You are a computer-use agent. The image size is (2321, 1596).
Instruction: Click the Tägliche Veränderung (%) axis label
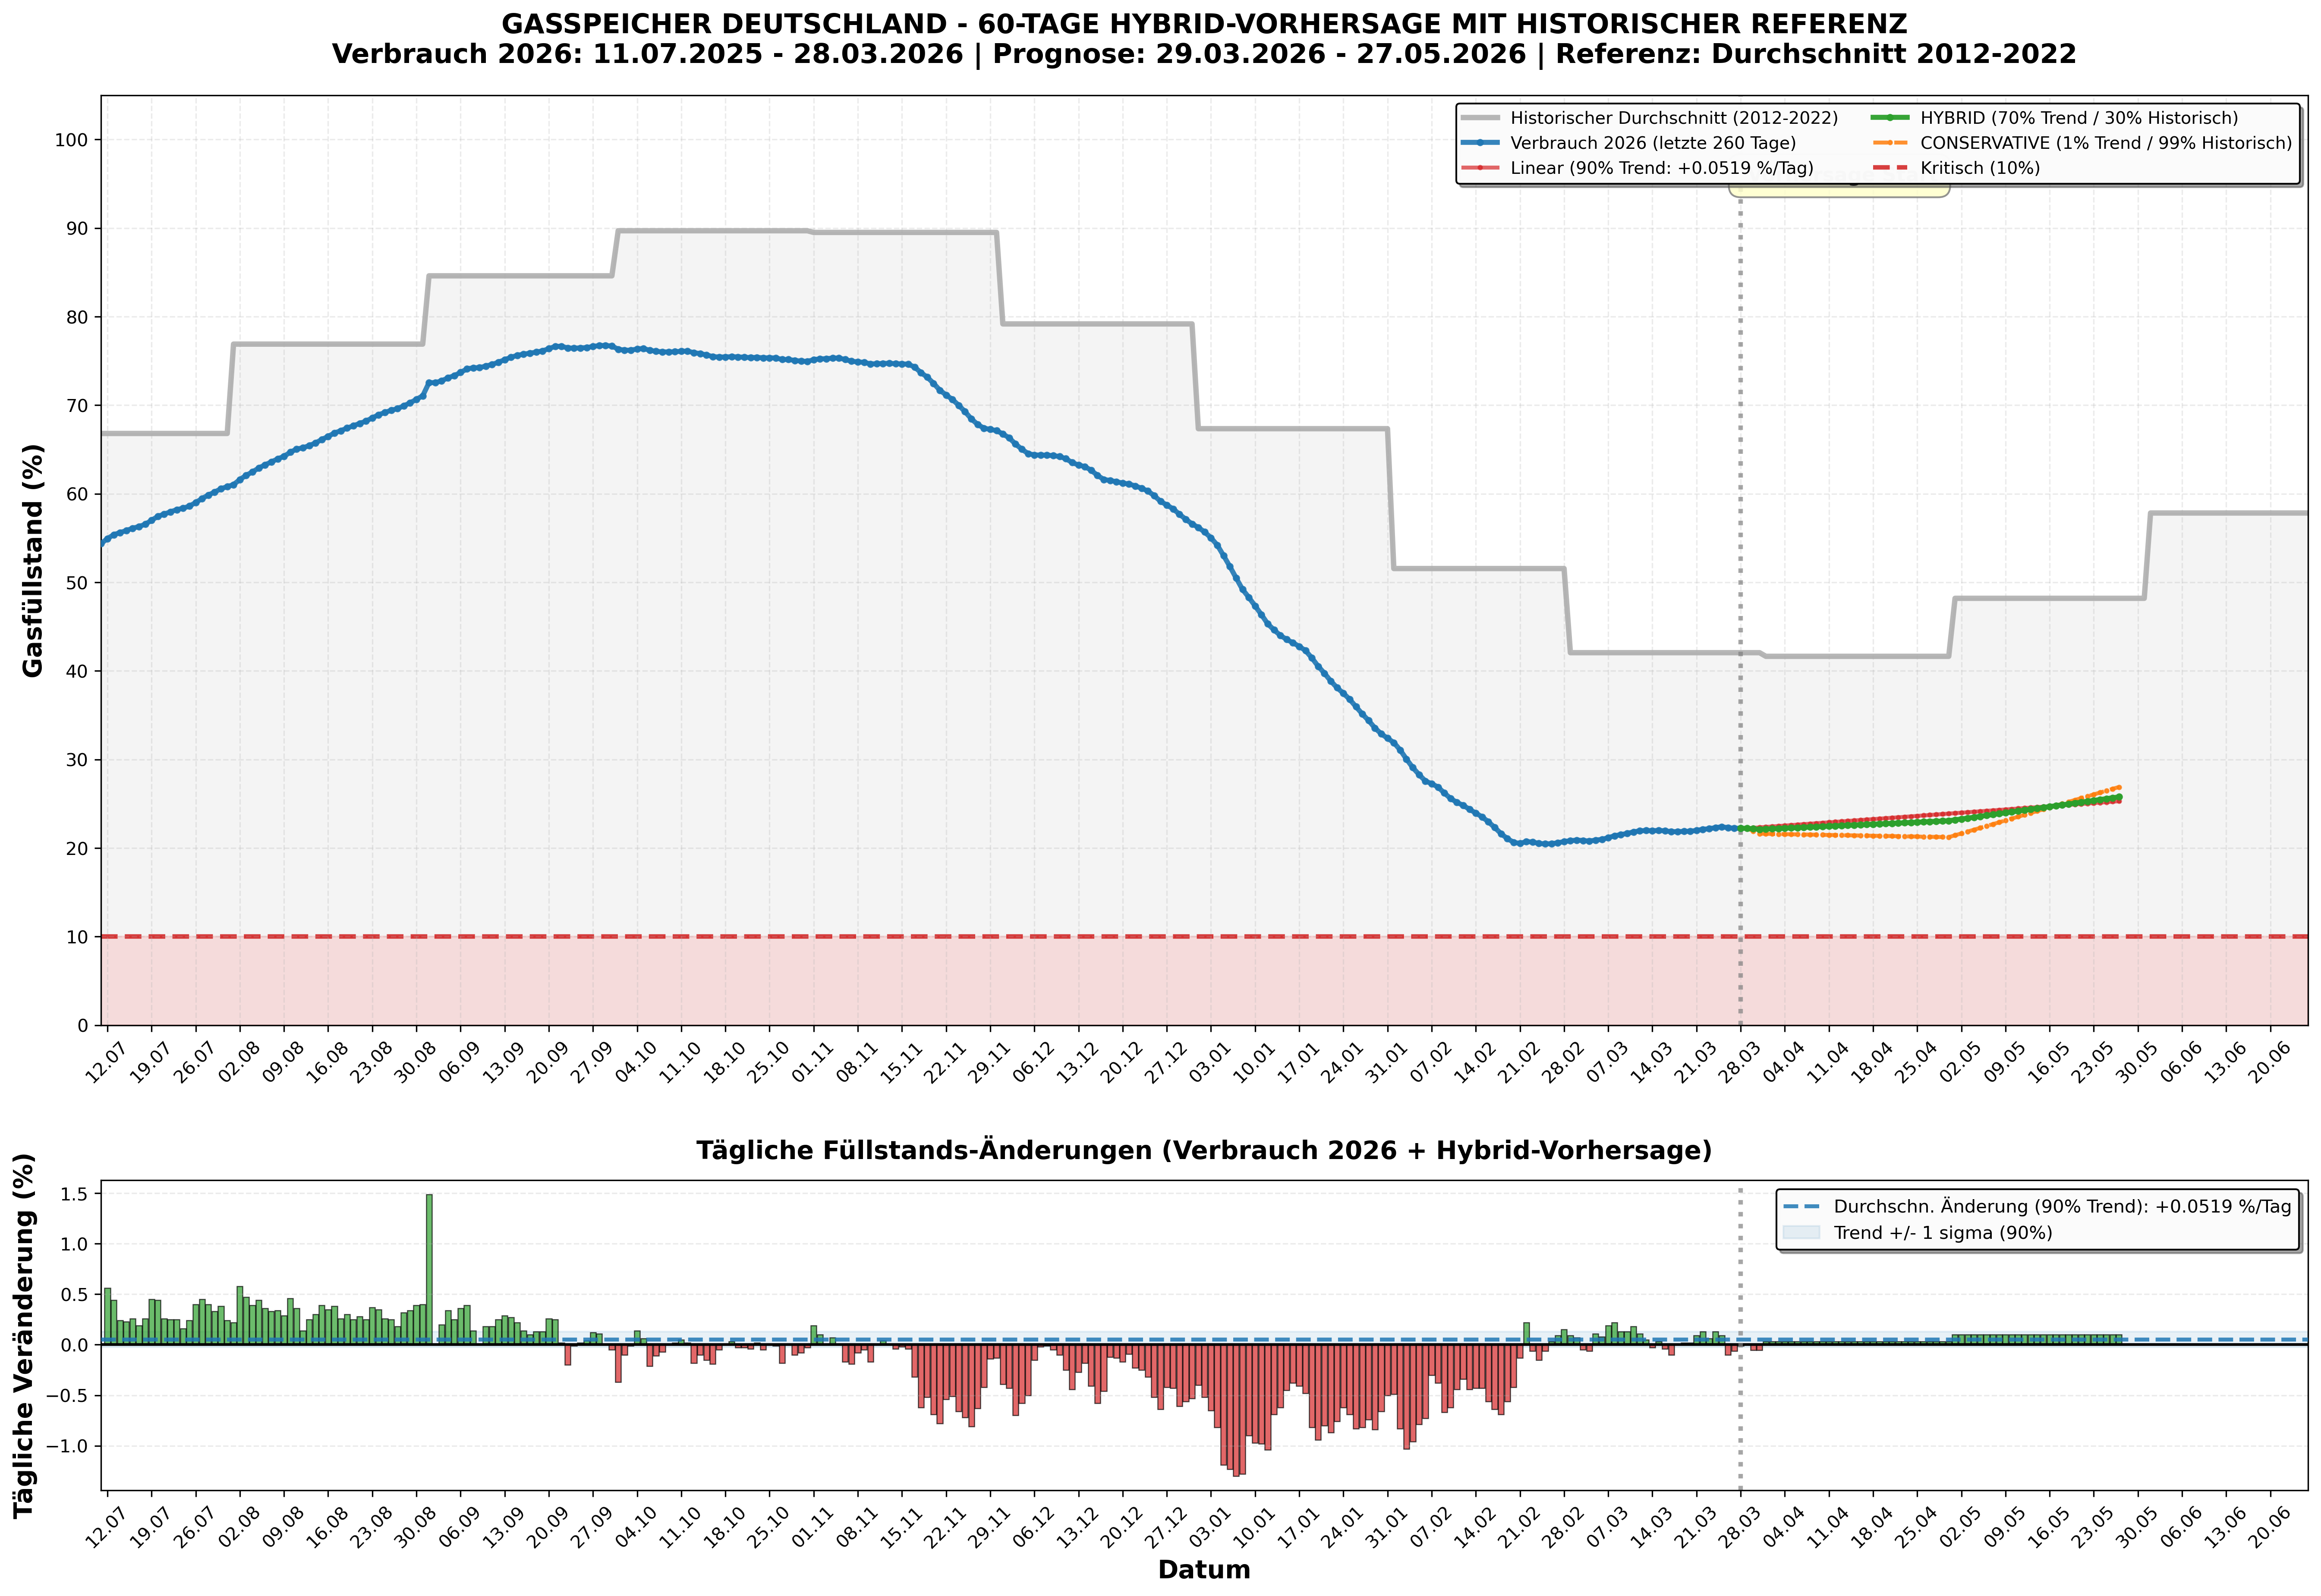click(24, 1335)
